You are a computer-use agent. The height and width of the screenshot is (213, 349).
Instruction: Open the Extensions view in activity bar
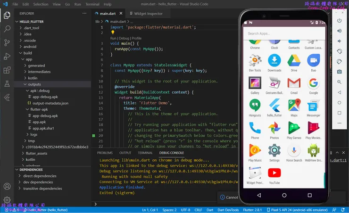click(7, 70)
